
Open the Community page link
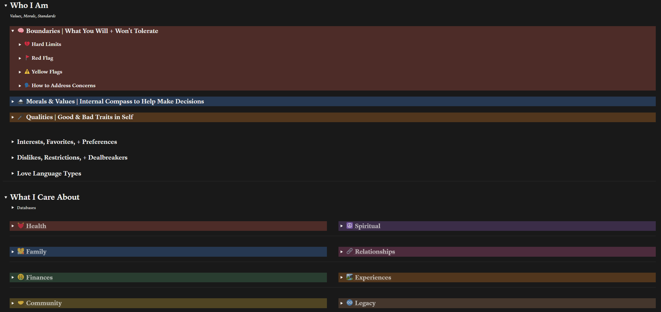[x=44, y=303]
